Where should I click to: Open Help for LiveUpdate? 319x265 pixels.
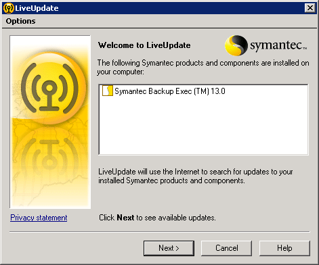(x=284, y=248)
